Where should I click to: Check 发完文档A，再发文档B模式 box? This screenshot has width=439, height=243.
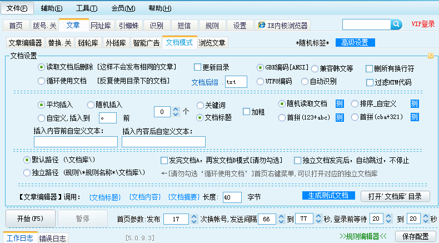point(164,161)
